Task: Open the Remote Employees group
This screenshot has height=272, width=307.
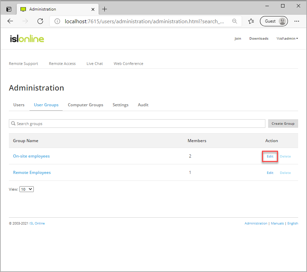Action: pyautogui.click(x=32, y=172)
